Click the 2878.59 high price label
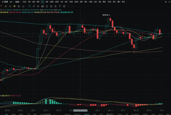This screenshot has width=171, height=115. click(x=106, y=15)
